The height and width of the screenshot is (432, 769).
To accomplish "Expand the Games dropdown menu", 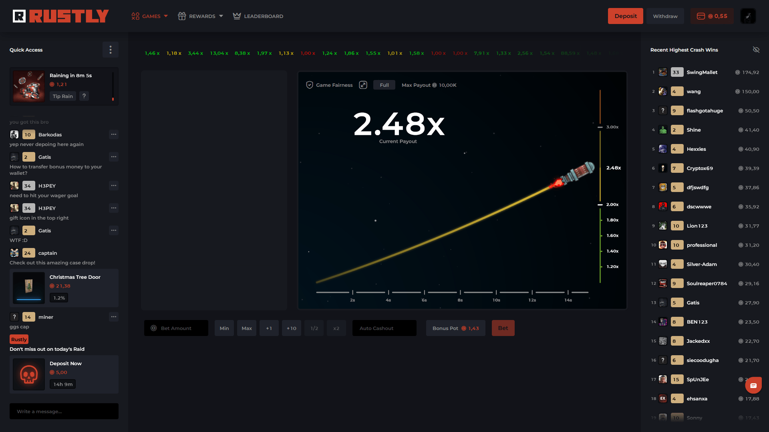I will click(x=150, y=16).
